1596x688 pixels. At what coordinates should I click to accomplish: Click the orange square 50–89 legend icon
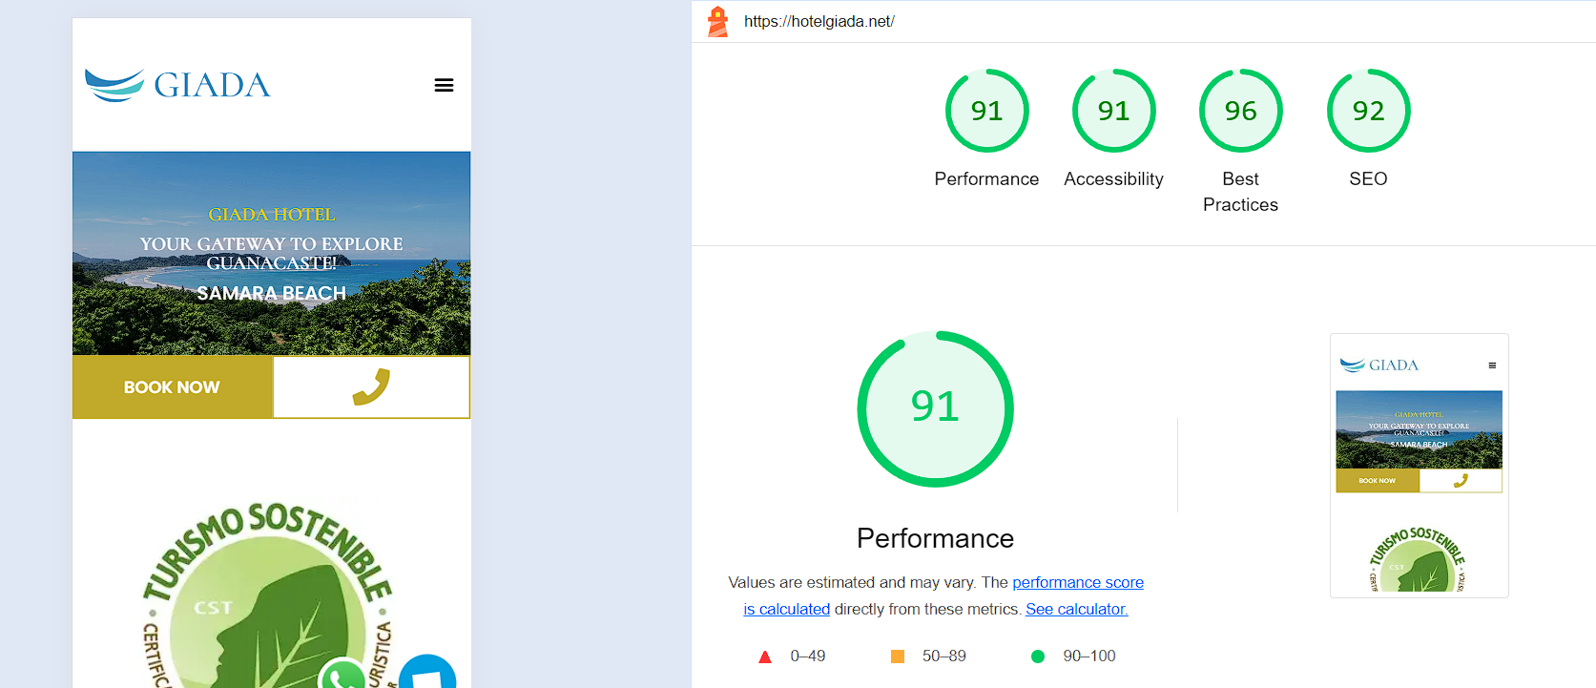(897, 657)
